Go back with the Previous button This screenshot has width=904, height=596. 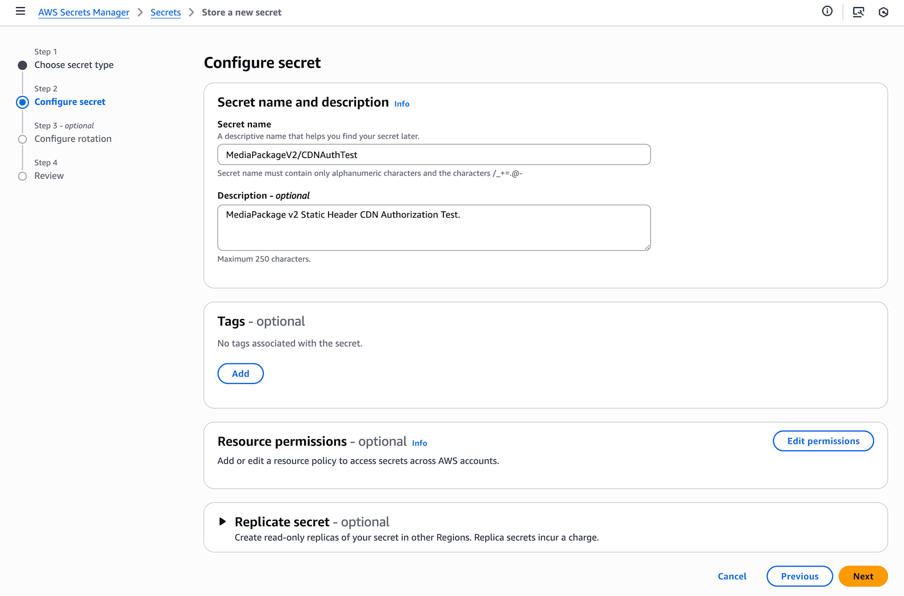pos(800,576)
